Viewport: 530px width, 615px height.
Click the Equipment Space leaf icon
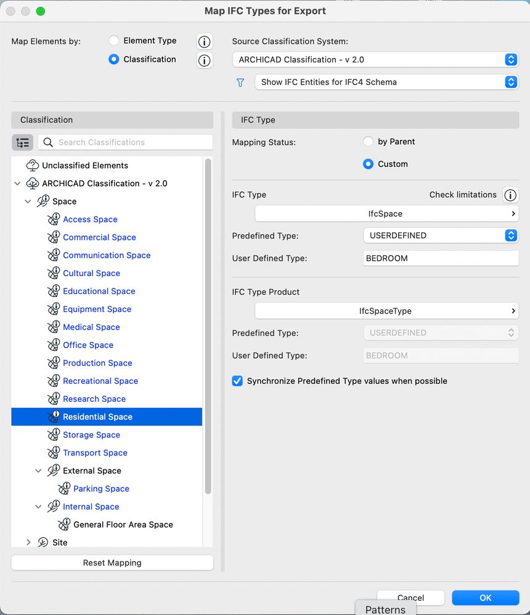click(x=54, y=309)
